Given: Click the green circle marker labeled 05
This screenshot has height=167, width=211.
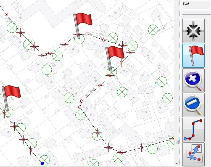Looking at the screenshot, I should [162, 81].
